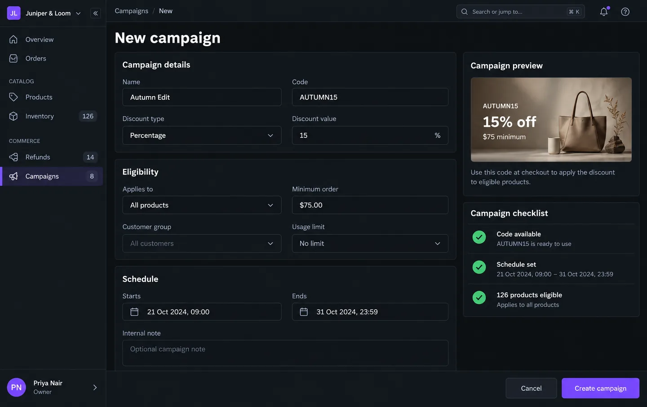Click the Code field containing AUTUMN15
The image size is (647, 407).
click(x=370, y=97)
